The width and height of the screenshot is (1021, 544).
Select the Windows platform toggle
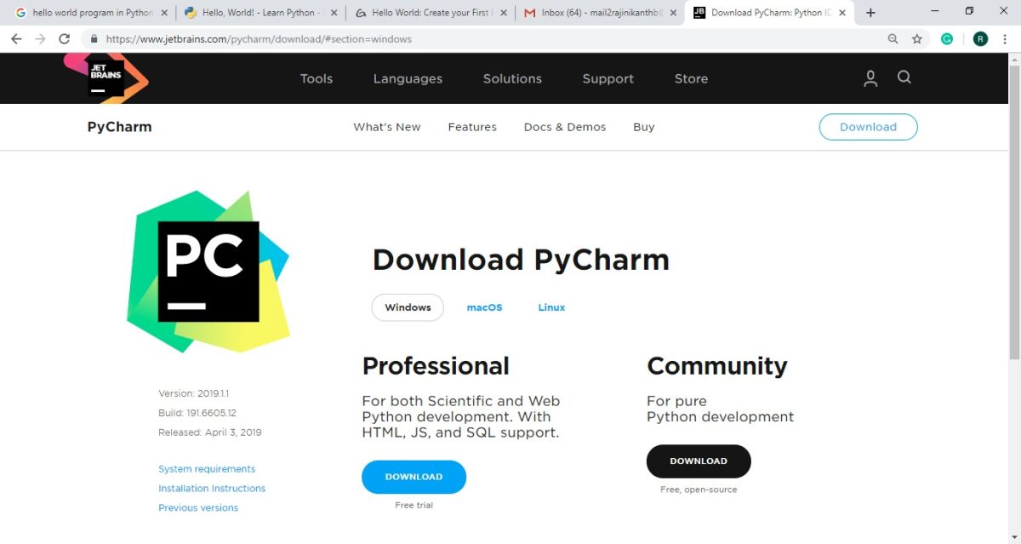(x=408, y=307)
